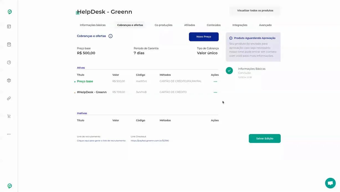The height and width of the screenshot is (192, 340).
Task: Switch to the Conteúdos tab
Action: [214, 25]
